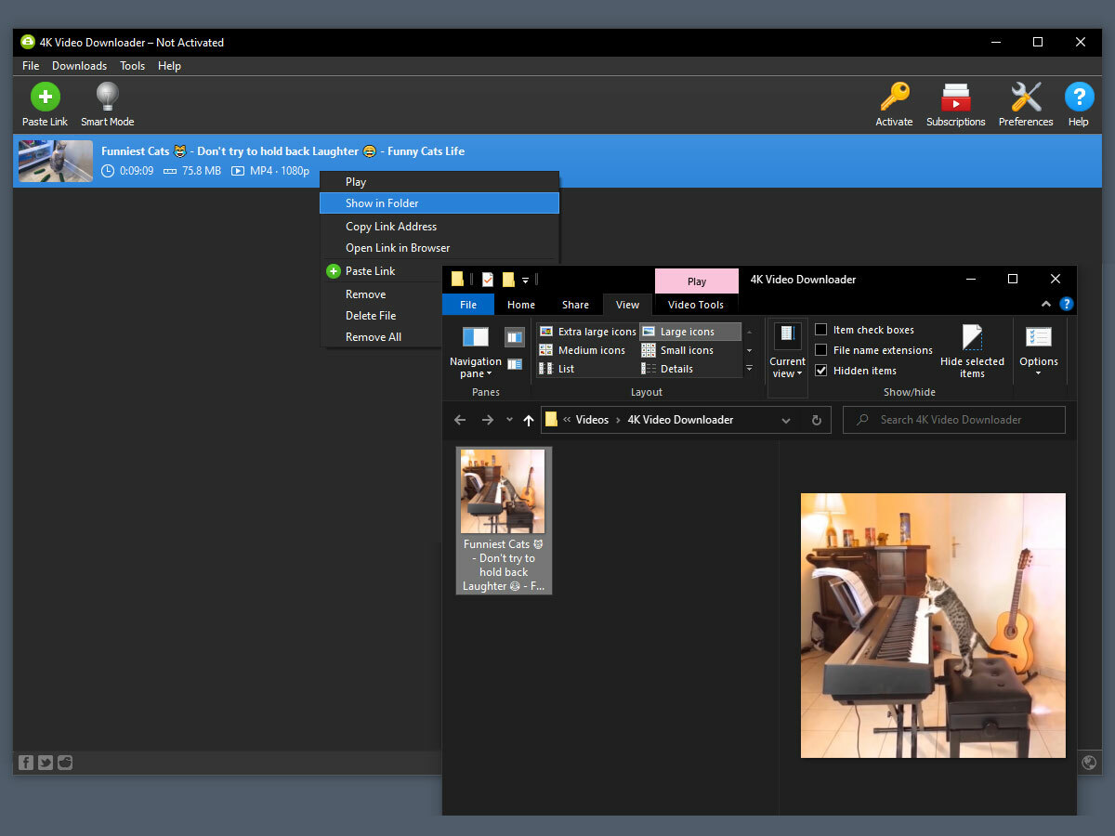
Task: Expand the Navigation pane dropdown arrow
Action: (x=489, y=374)
